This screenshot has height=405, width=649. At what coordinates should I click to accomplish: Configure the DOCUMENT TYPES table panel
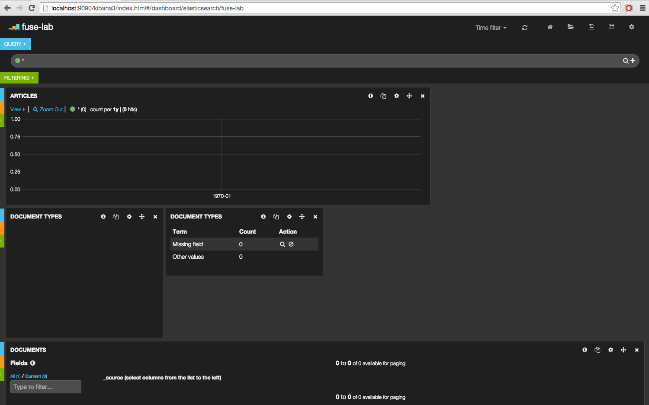[289, 216]
